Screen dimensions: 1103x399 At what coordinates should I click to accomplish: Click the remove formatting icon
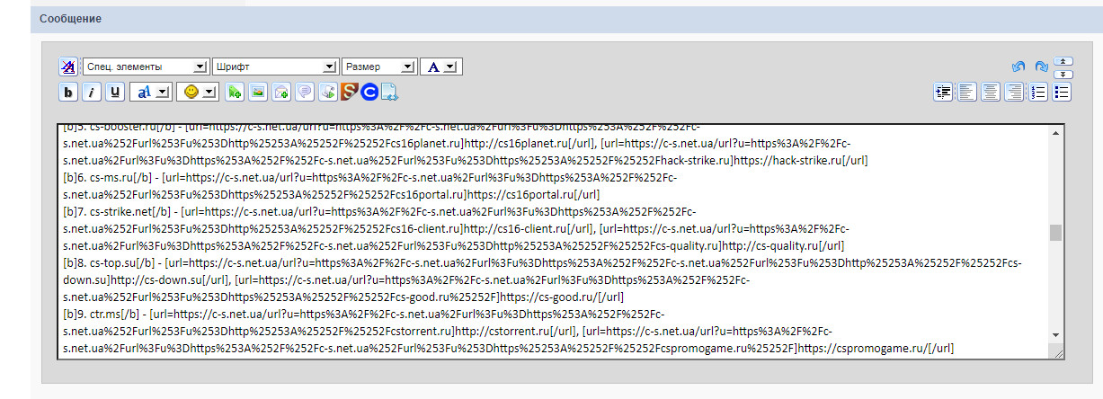pos(68,67)
